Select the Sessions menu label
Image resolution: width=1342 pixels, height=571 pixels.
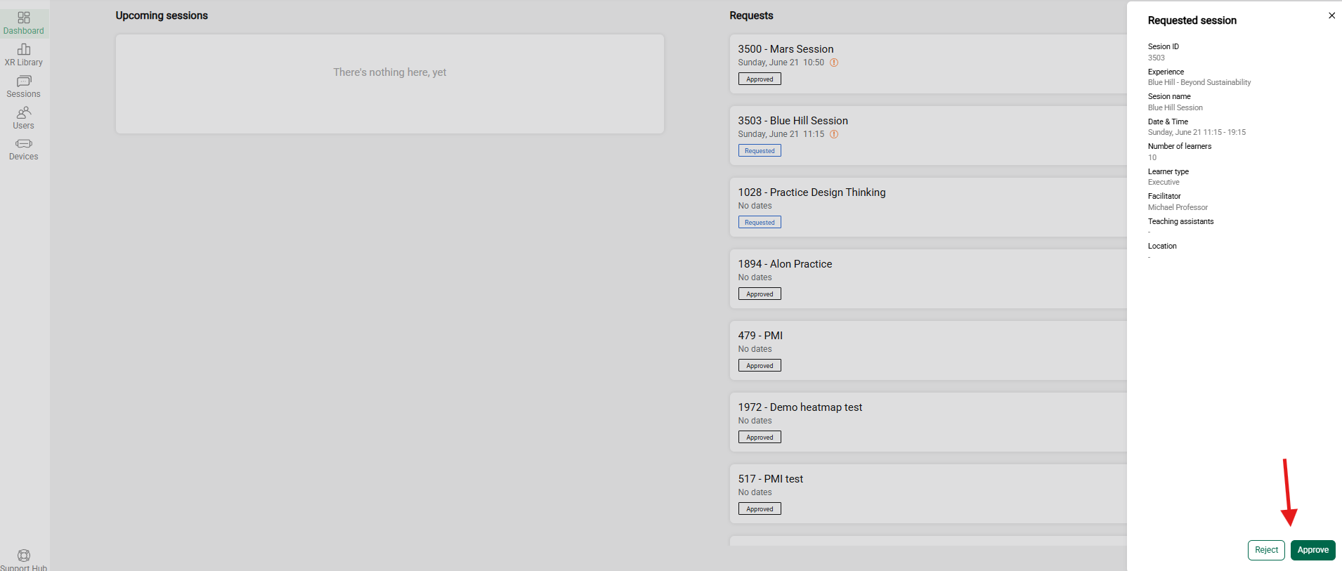coord(24,94)
